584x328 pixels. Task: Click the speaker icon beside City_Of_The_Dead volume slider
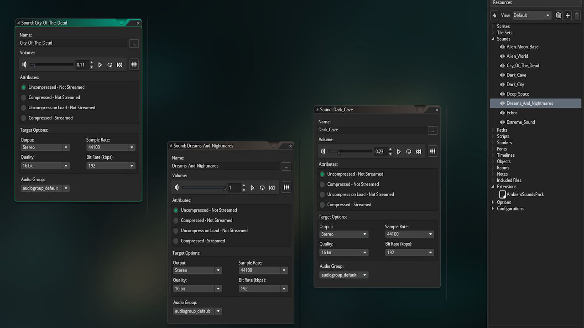pos(24,64)
